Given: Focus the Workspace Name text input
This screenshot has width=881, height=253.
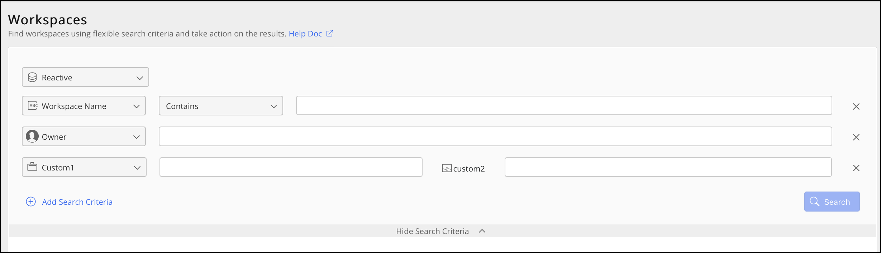Looking at the screenshot, I should pyautogui.click(x=563, y=106).
